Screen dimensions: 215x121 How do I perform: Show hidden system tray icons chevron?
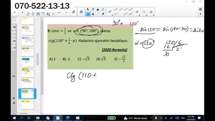point(151,118)
